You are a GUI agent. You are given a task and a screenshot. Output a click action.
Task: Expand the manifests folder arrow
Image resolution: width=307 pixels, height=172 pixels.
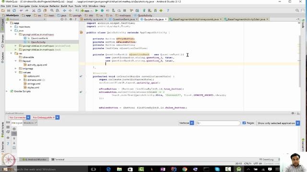(11, 27)
